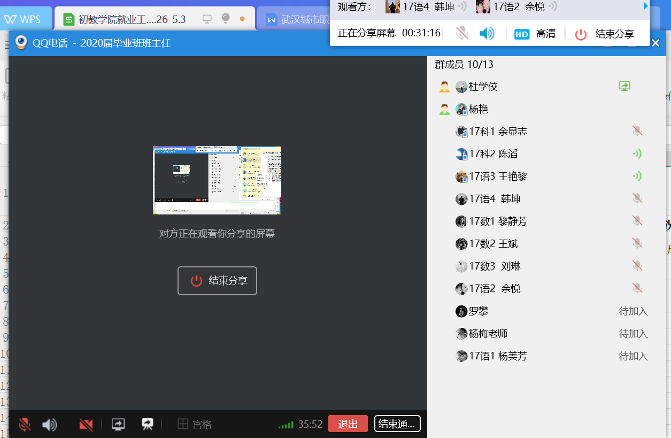Viewport: 671px width, 438px height.
Task: Expand the viewers list with the blue arrow
Action: [x=646, y=6]
